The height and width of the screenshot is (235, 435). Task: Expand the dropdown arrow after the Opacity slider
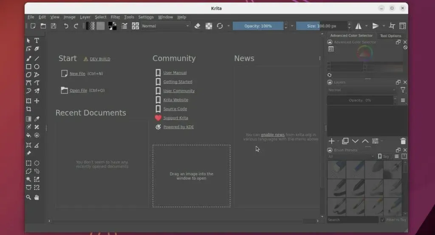click(x=292, y=26)
